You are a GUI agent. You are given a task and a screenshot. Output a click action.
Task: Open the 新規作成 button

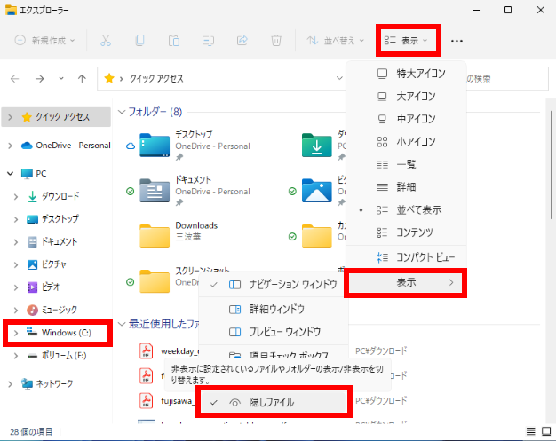coord(44,41)
